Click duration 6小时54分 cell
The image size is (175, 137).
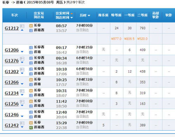click(84, 58)
